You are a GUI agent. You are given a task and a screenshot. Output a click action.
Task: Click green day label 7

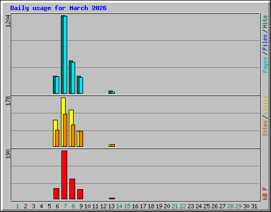pyautogui.click(x=65, y=206)
